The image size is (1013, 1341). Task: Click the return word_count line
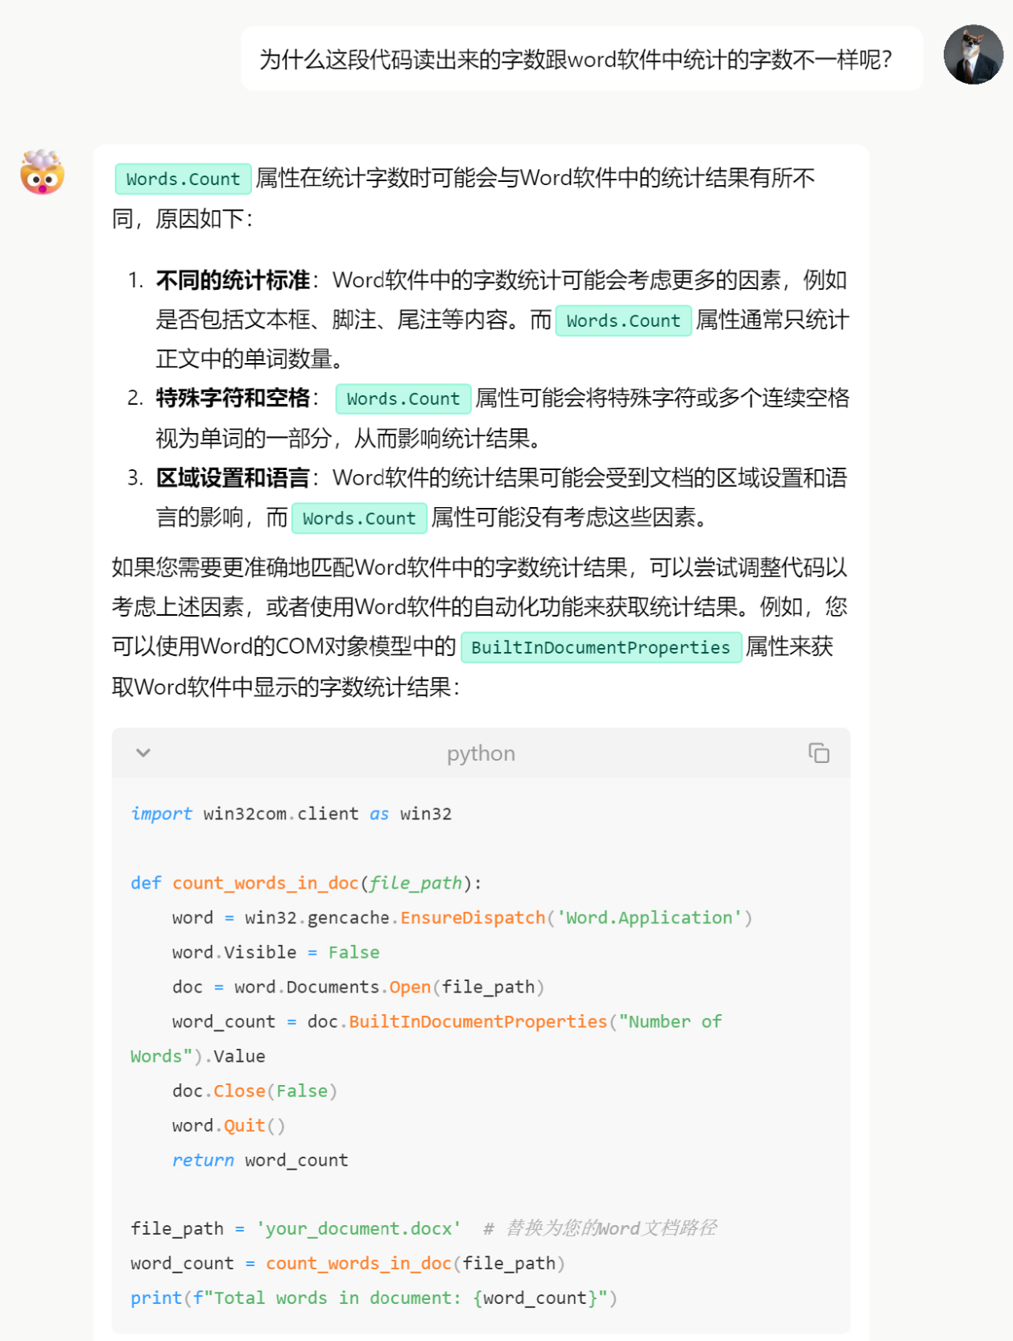pyautogui.click(x=260, y=1160)
